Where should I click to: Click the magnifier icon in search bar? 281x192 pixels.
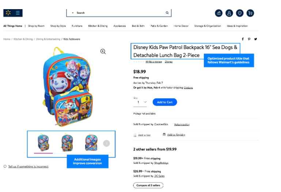pos(167,13)
